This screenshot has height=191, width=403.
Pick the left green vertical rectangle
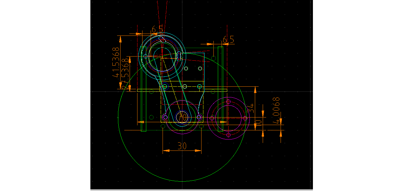[x=143, y=89]
